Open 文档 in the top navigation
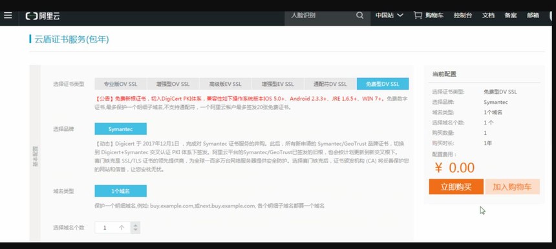This screenshot has height=249, width=556. tap(488, 15)
